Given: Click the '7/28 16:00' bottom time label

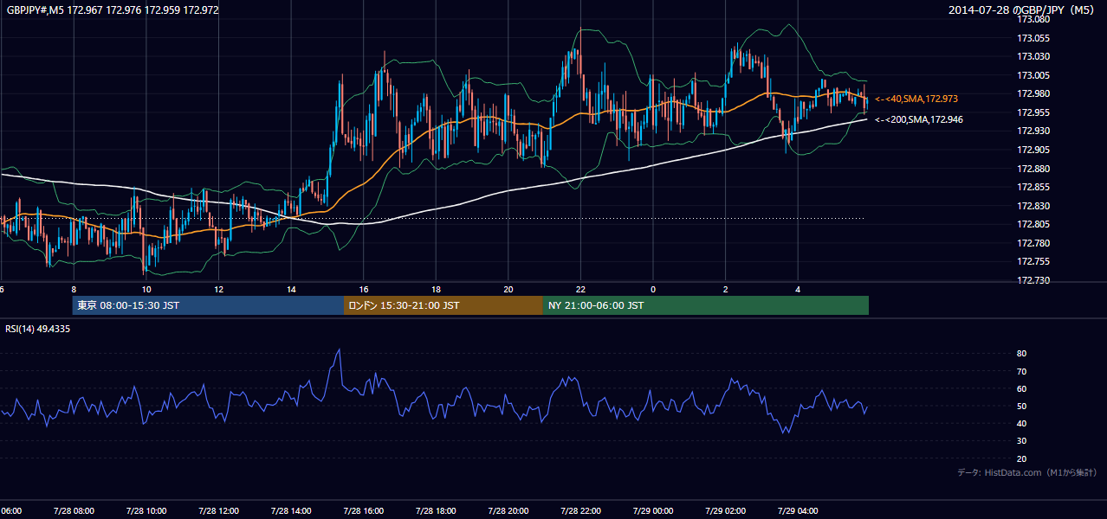Looking at the screenshot, I should (x=364, y=511).
